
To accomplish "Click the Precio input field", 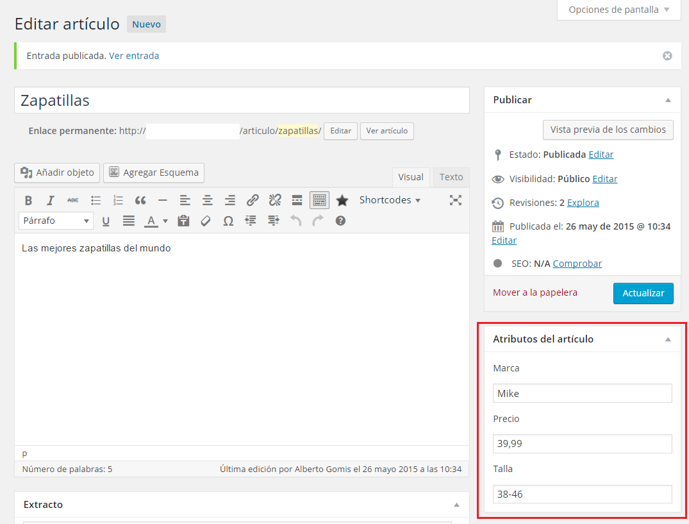I will (x=582, y=444).
